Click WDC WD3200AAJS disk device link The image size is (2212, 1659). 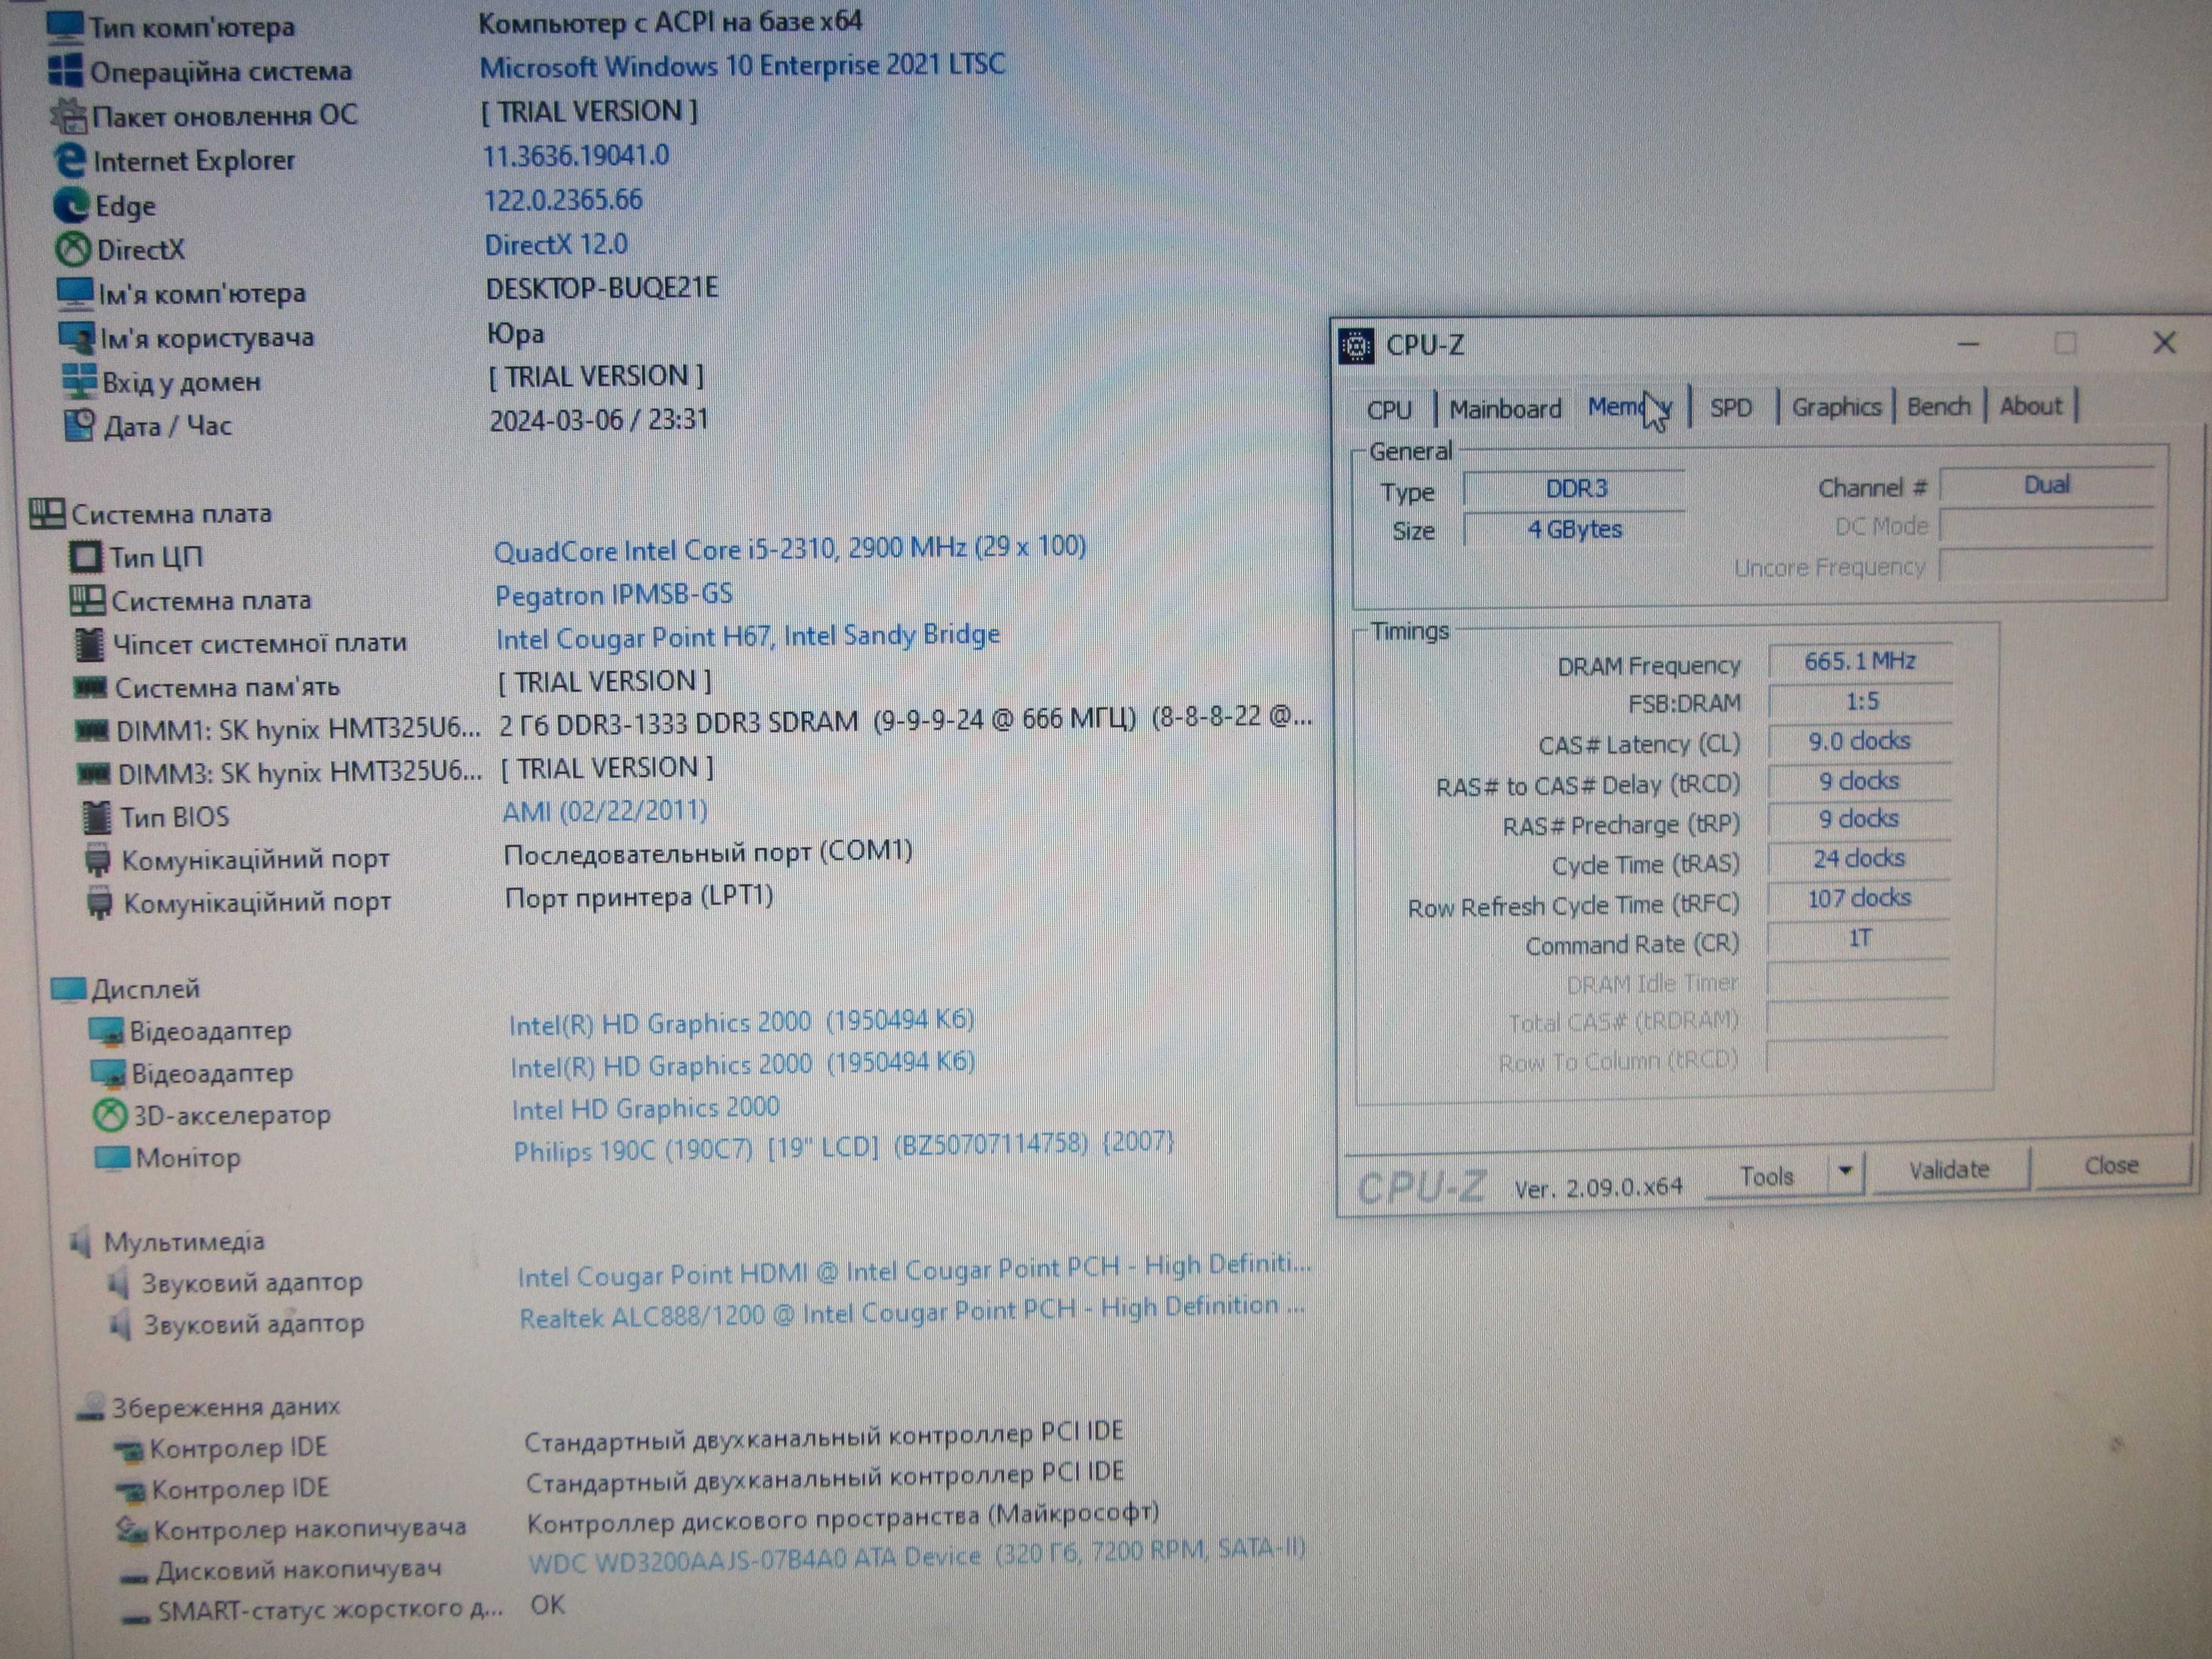tap(917, 1557)
